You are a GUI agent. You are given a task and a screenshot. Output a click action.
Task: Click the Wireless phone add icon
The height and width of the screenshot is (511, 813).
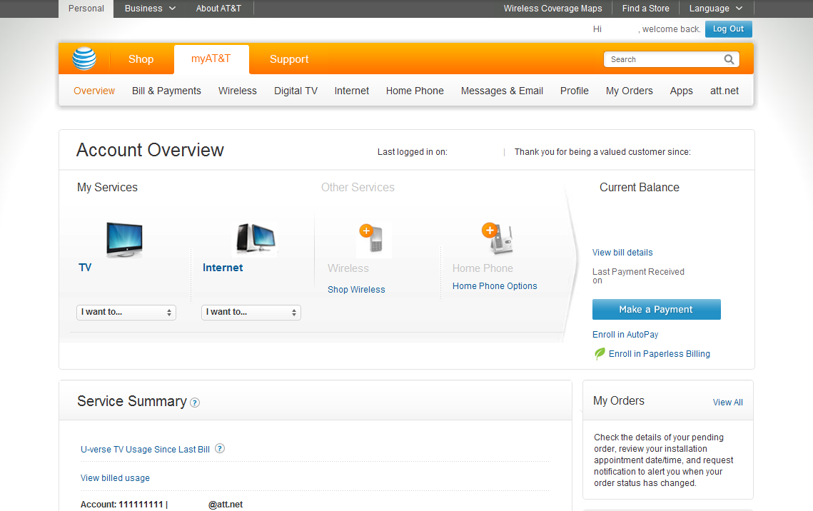pyautogui.click(x=373, y=240)
